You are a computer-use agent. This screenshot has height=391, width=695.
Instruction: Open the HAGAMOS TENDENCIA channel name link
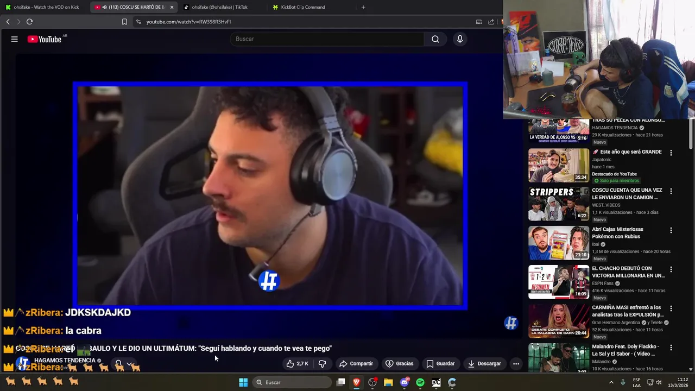click(x=65, y=360)
